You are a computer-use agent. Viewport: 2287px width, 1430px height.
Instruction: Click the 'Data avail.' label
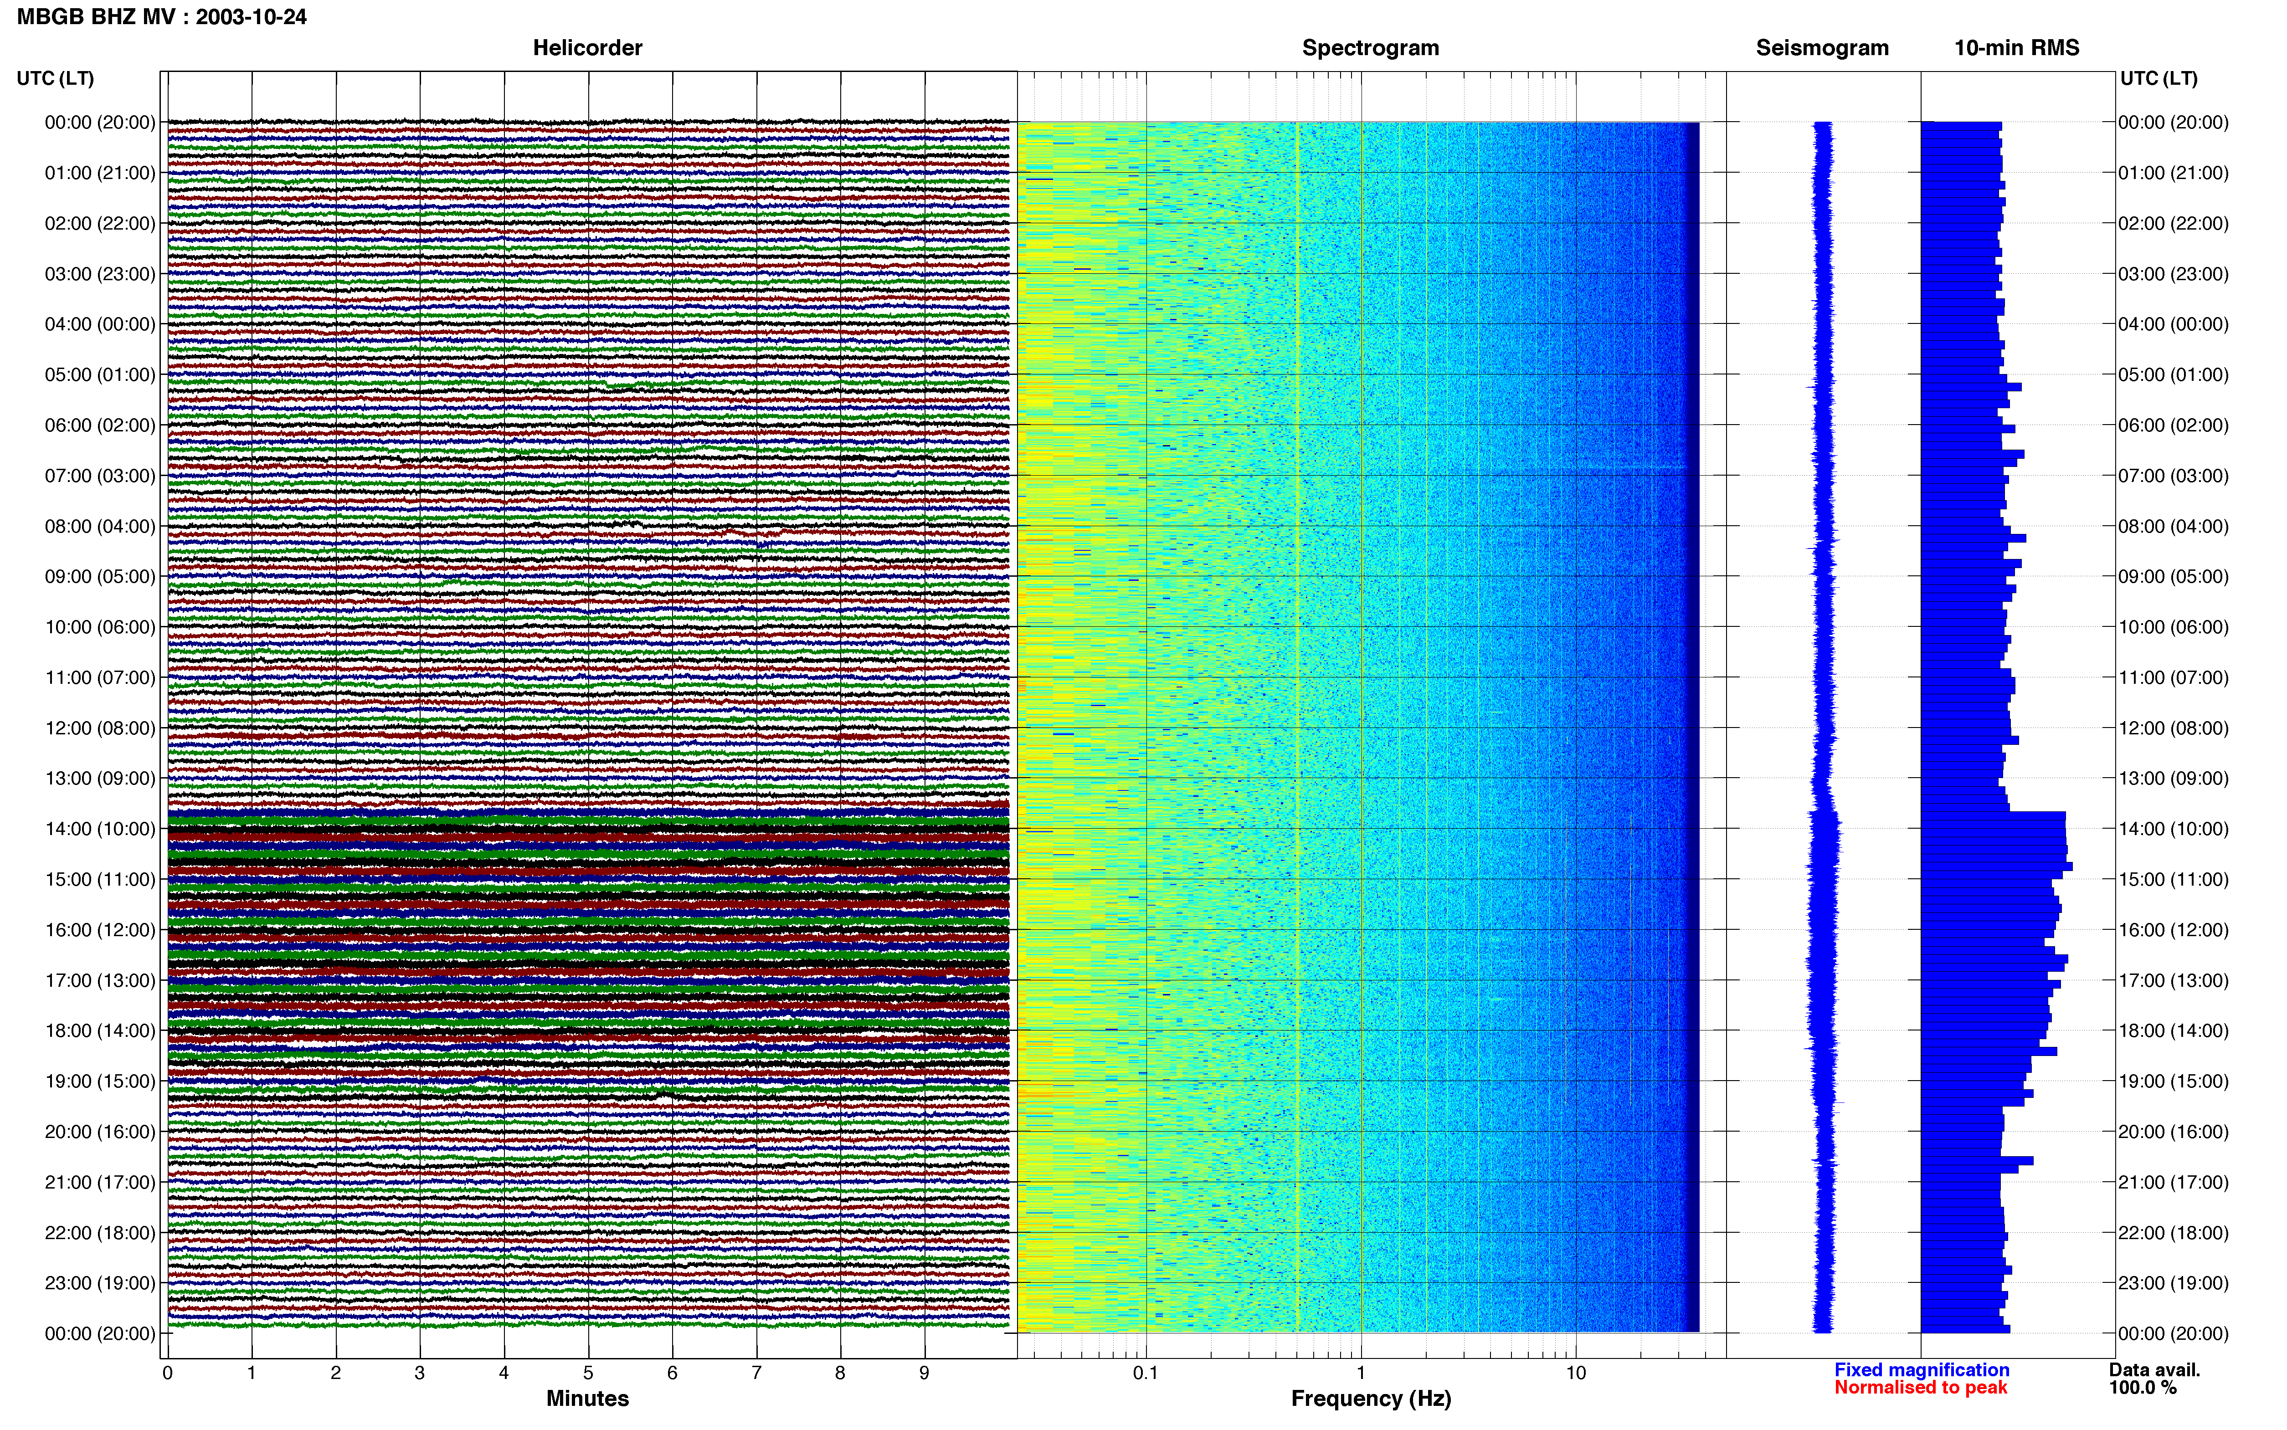click(2154, 1369)
